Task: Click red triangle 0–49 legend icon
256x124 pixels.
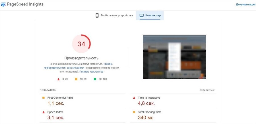Action: [x=58, y=79]
